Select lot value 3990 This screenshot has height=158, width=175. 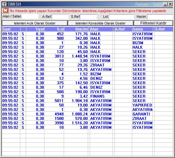[x=59, y=123]
